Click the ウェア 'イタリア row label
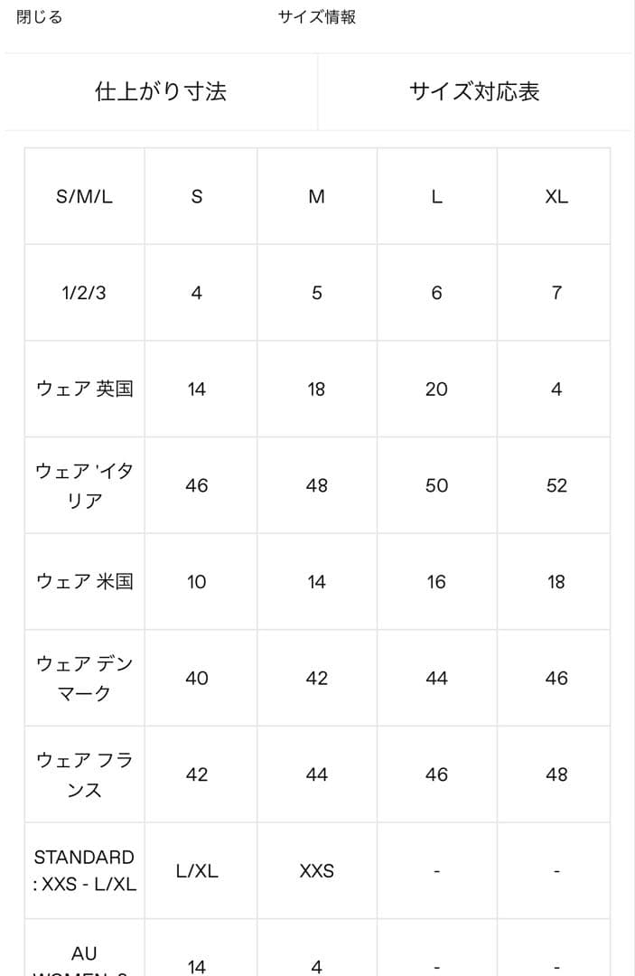This screenshot has width=635, height=976. click(x=84, y=485)
